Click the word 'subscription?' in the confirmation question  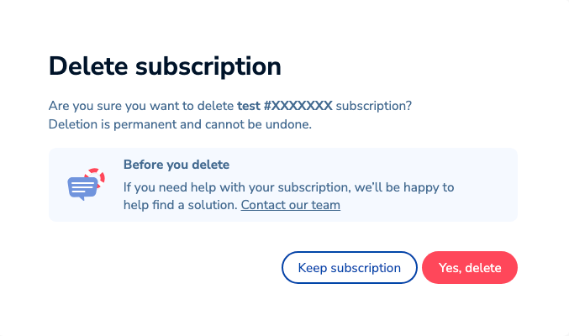(374, 106)
